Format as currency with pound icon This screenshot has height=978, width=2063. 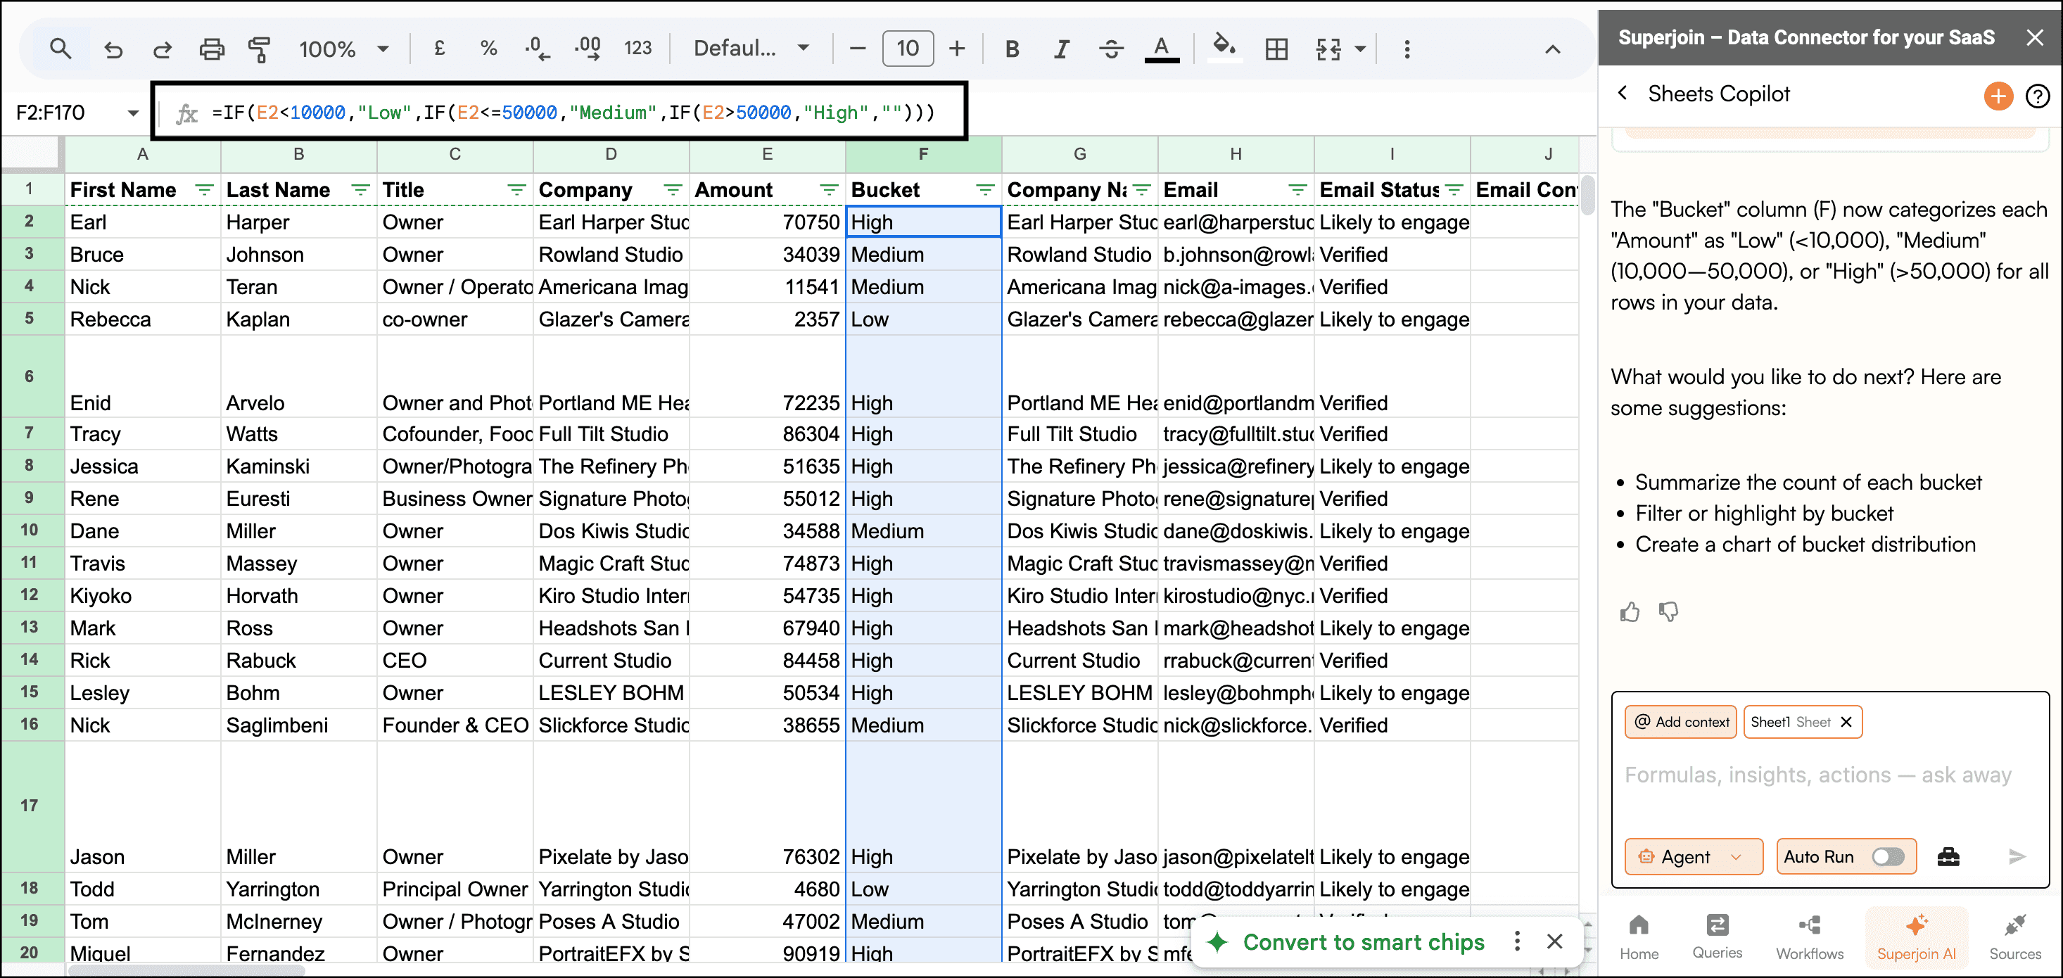[440, 49]
